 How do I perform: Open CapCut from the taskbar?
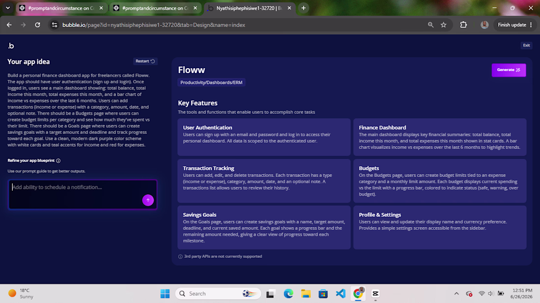coord(376,294)
